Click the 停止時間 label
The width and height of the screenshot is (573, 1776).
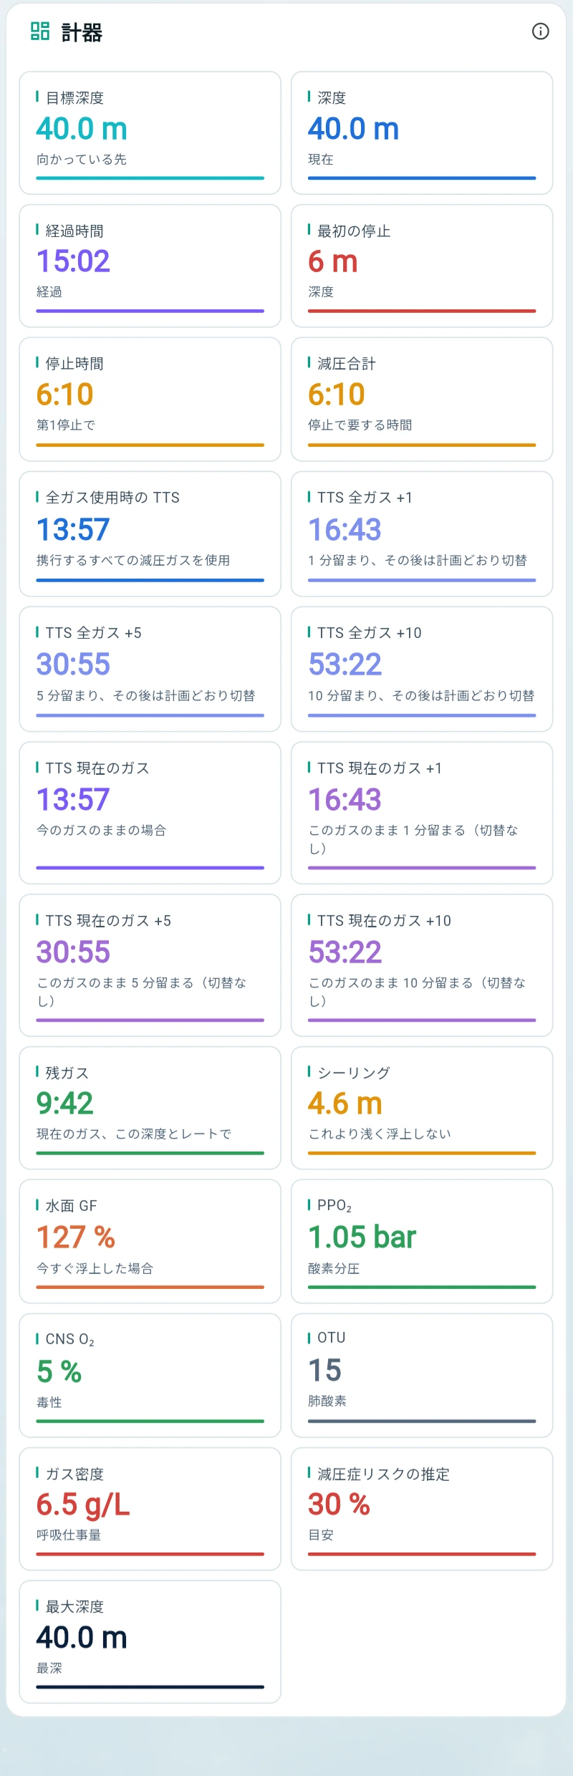[x=74, y=364]
